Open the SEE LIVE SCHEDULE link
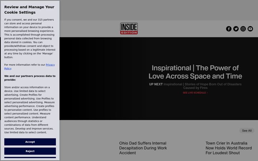 pos(195,93)
